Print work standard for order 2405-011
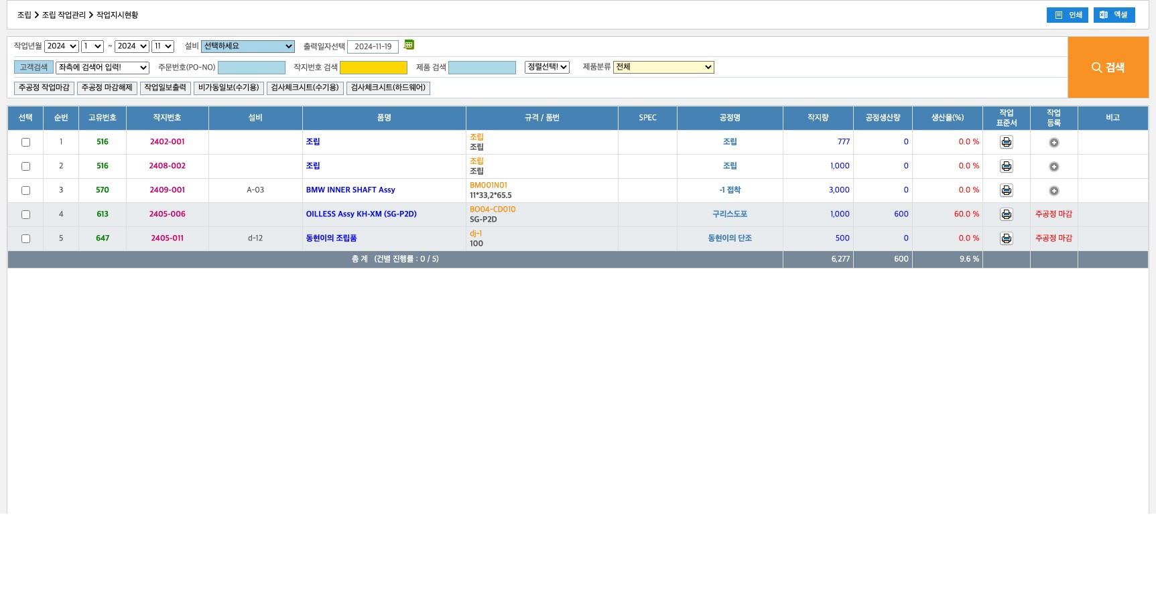Viewport: 1156px width, 598px height. 1006,238
